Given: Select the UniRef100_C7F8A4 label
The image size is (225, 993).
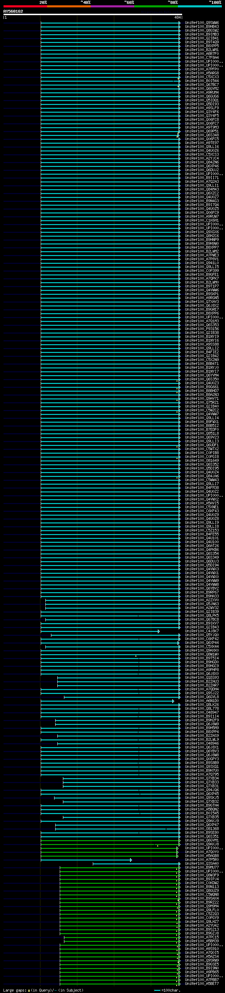Looking at the screenshot, I should [x=202, y=57].
